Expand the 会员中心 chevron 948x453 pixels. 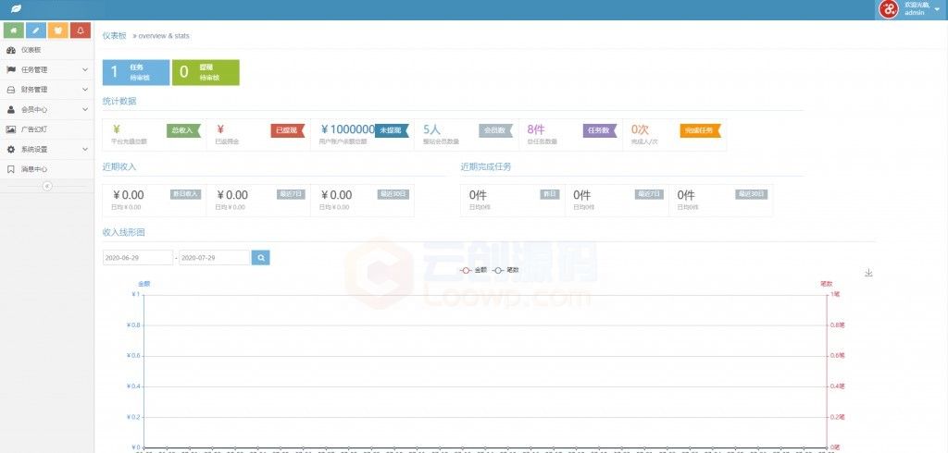click(85, 110)
